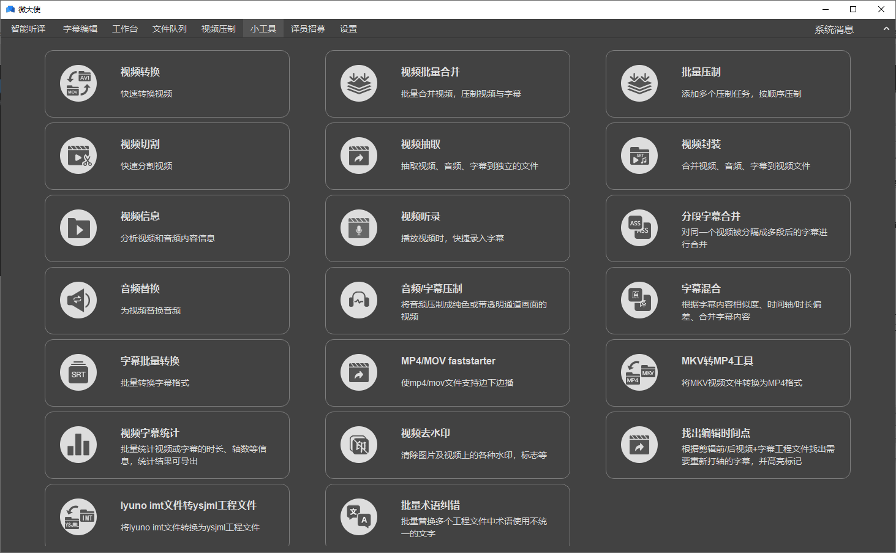Switch to the 字幕编辑 tab
The width and height of the screenshot is (896, 553).
click(x=80, y=29)
